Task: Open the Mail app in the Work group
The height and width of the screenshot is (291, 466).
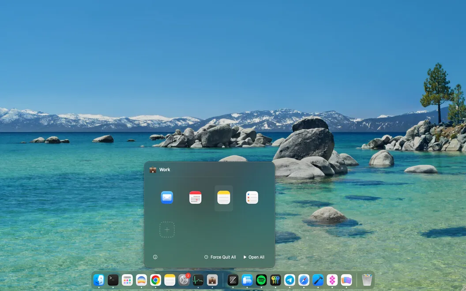Action: coord(167,198)
